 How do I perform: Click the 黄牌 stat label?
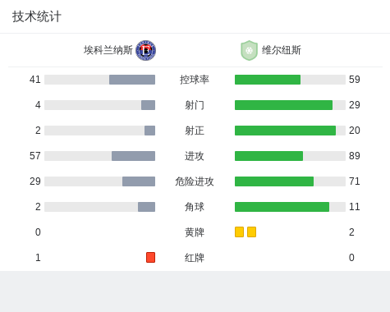pyautogui.click(x=195, y=232)
